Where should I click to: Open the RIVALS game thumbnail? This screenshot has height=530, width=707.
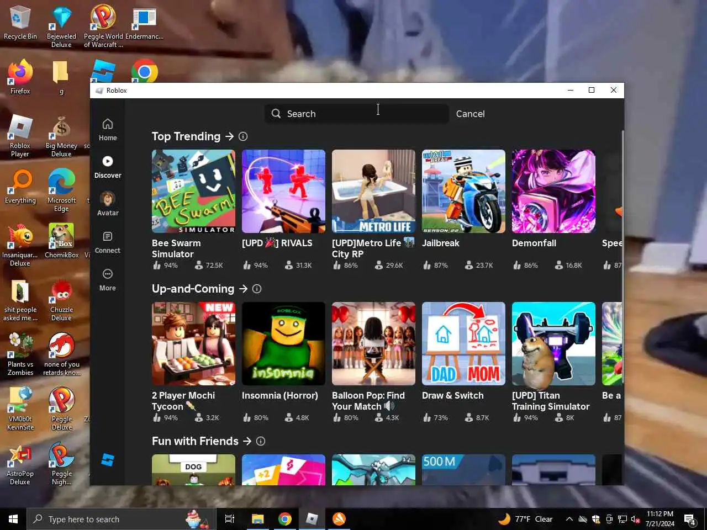[283, 191]
